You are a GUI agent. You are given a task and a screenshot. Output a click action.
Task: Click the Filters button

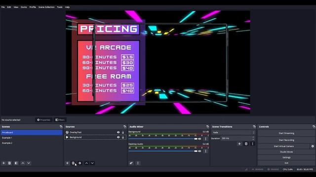(x=60, y=120)
